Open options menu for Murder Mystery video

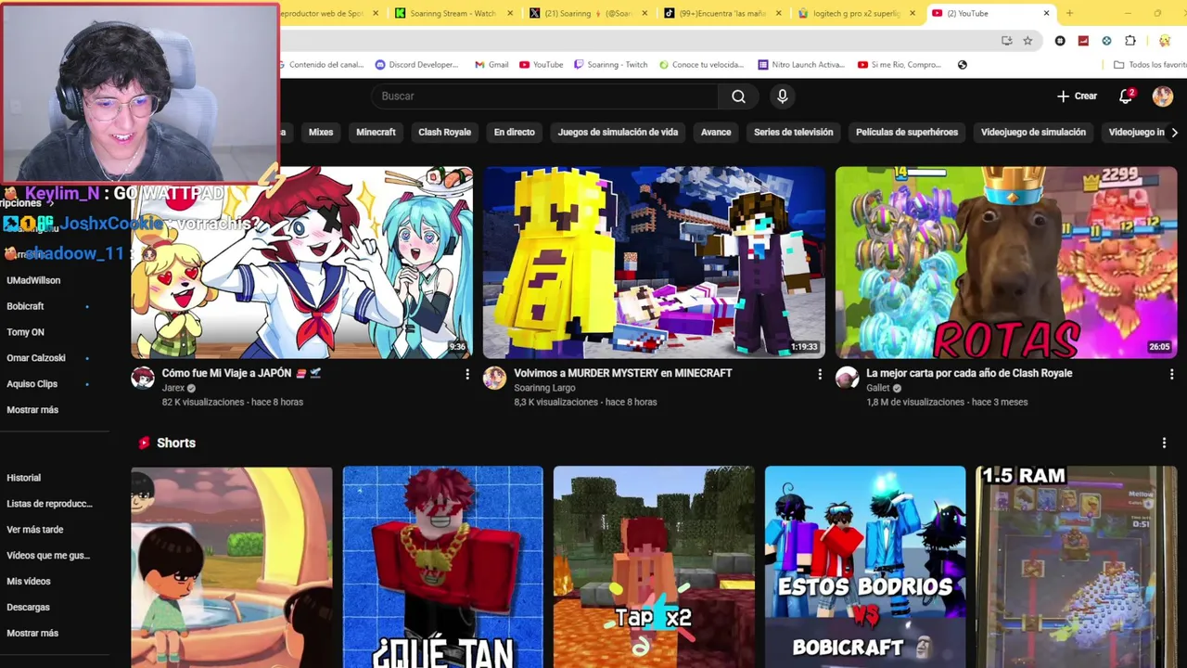pyautogui.click(x=820, y=374)
